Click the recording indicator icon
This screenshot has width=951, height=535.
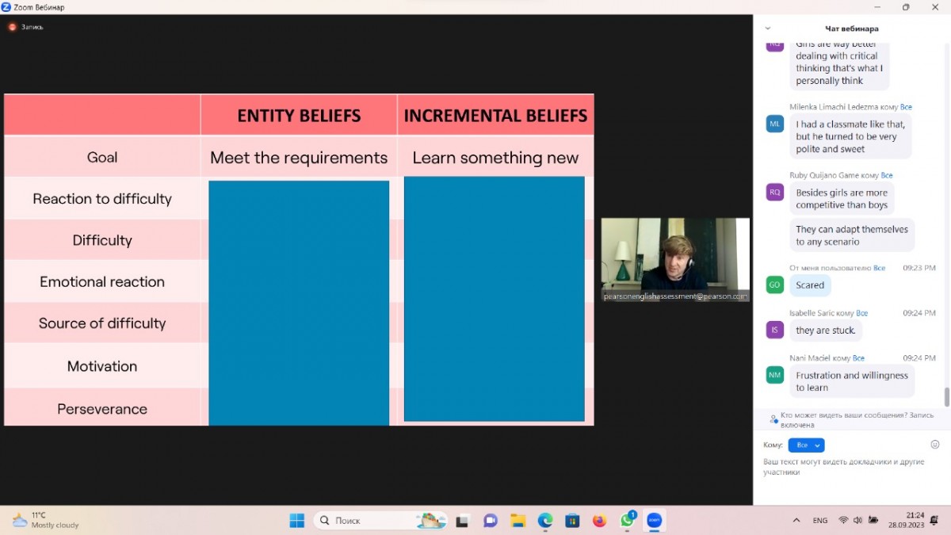coord(12,27)
